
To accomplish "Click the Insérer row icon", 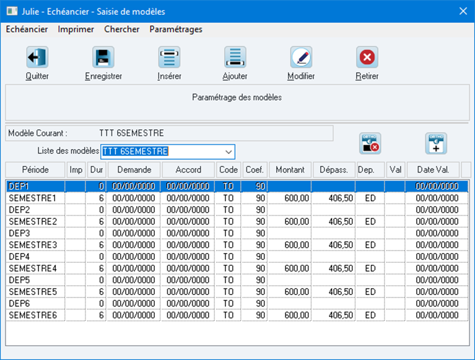I will tap(169, 57).
